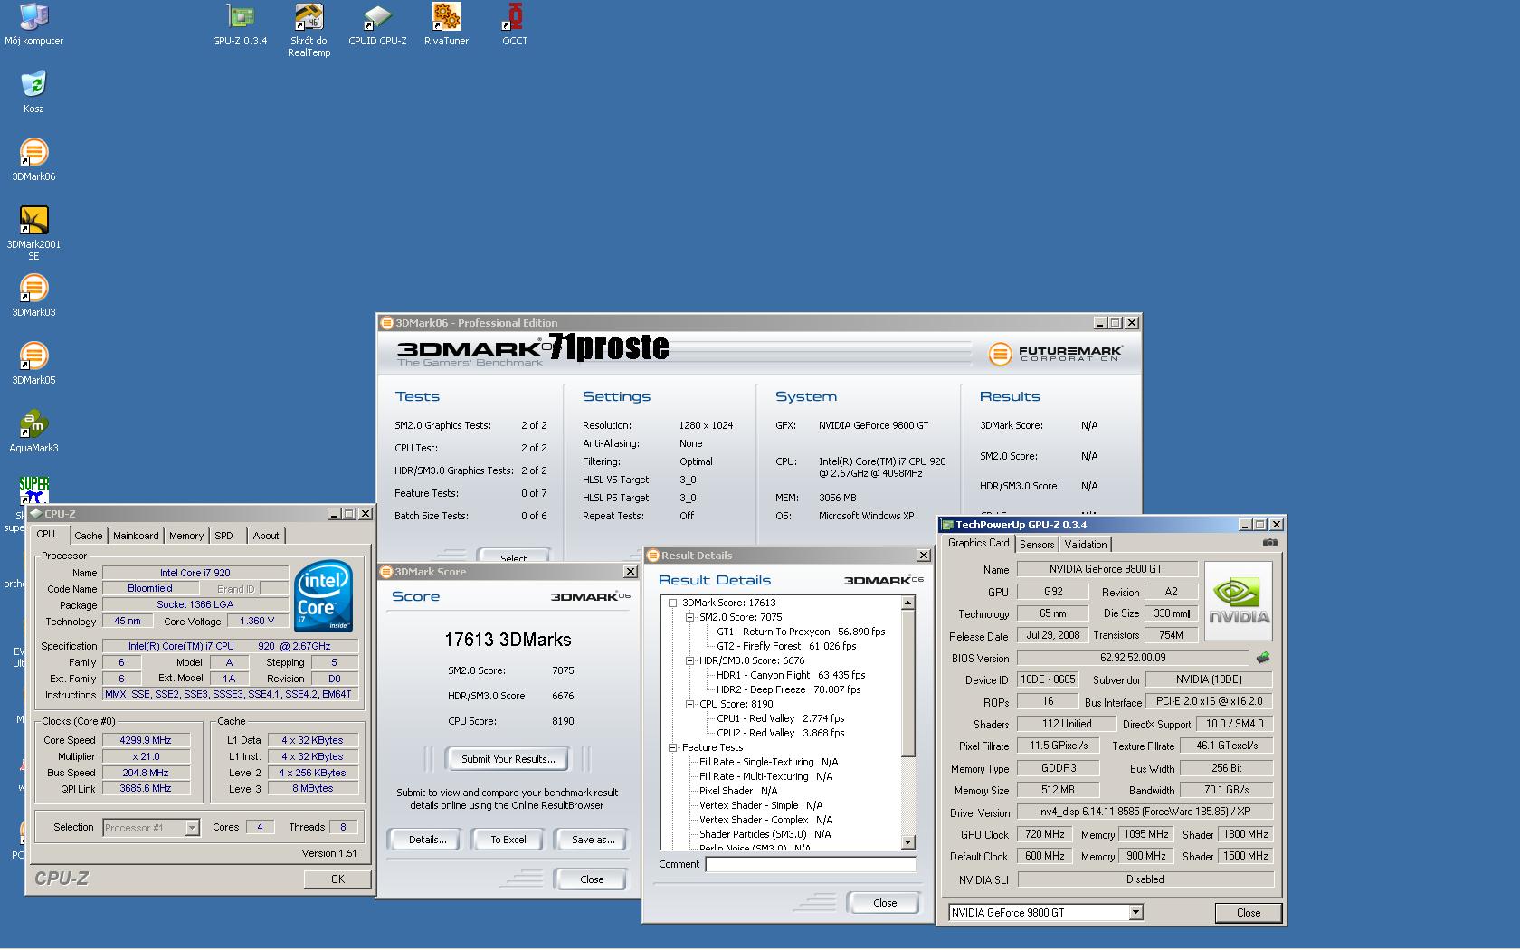Viewport: 1520px width, 950px height.
Task: Select the Graphics Card tab in GPU-Z
Action: click(x=978, y=543)
